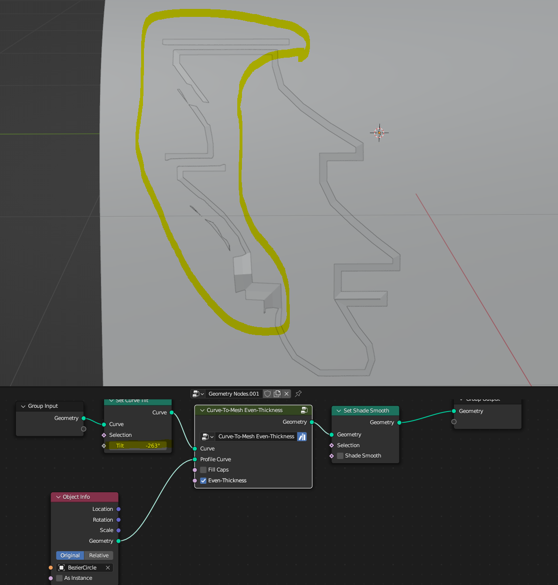Collapse the Set Shade Smooth node

click(339, 411)
